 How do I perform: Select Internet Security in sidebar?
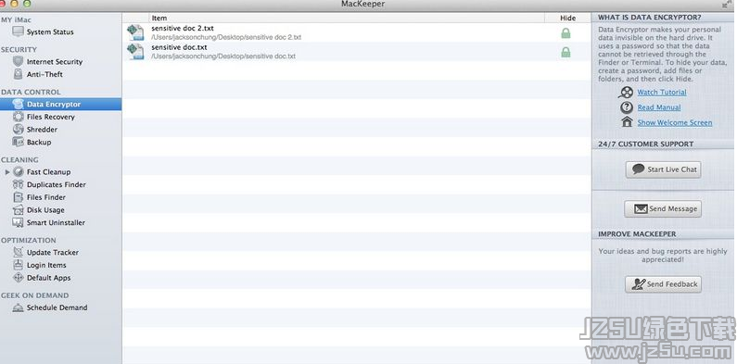coord(55,61)
